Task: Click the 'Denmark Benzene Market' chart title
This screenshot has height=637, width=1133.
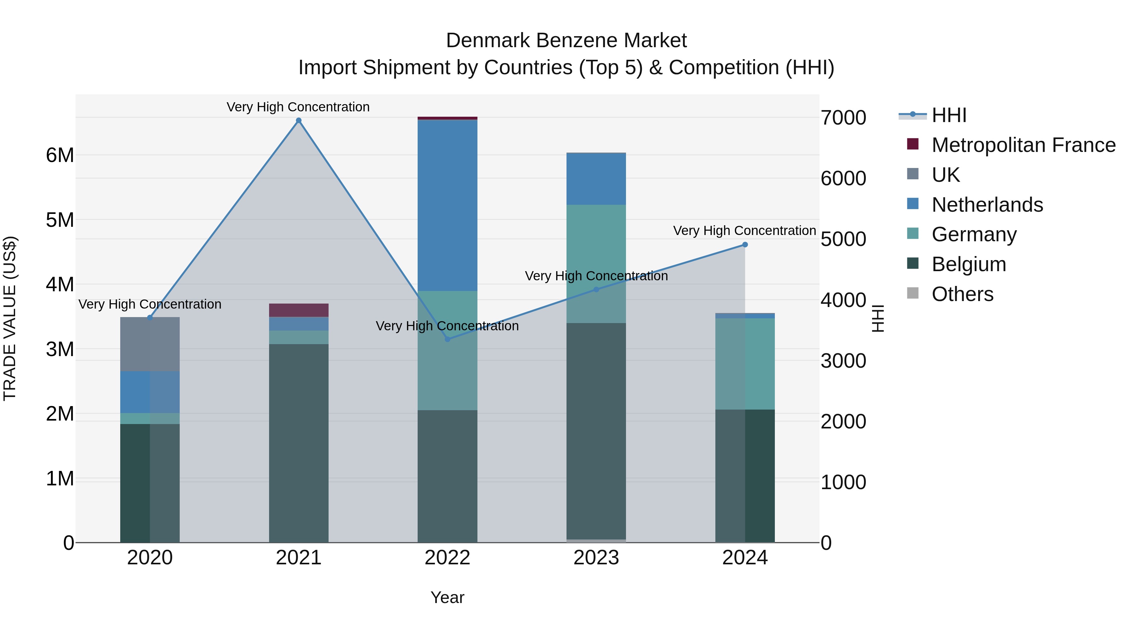Action: coord(566,41)
